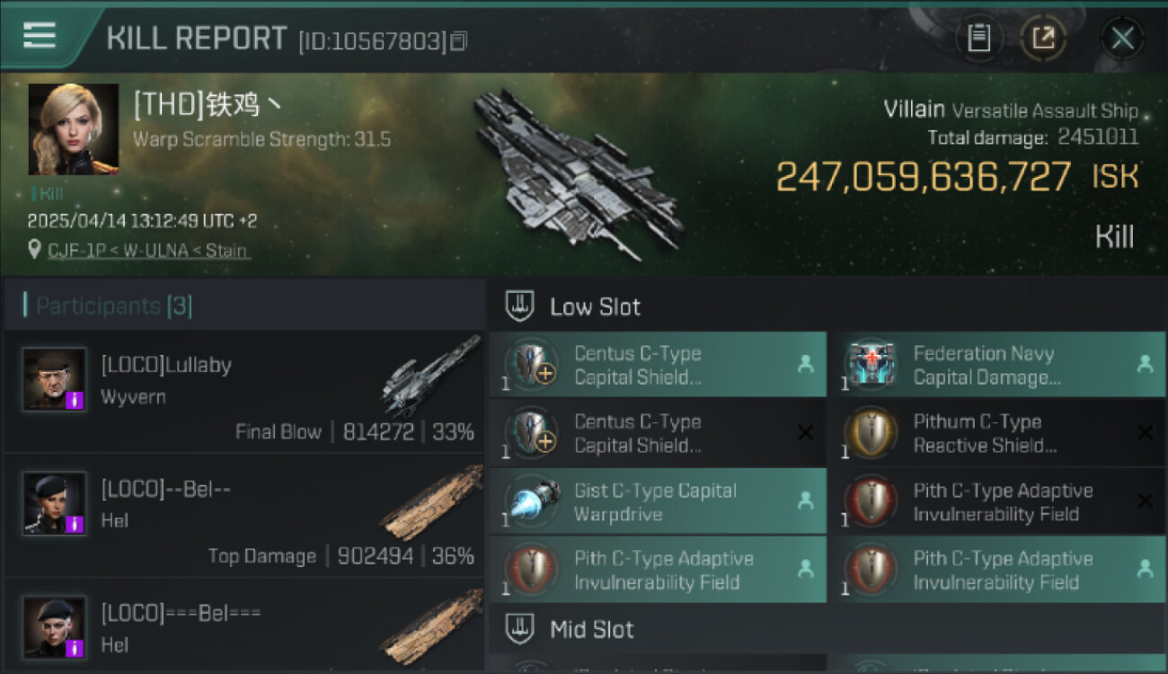Toggle the X marker on Pithum Reactive Shield

1145,433
